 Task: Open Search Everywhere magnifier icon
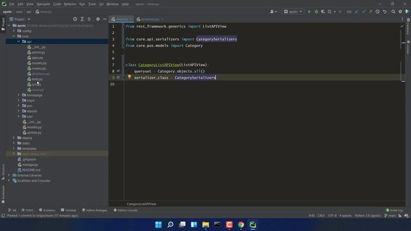point(394,12)
